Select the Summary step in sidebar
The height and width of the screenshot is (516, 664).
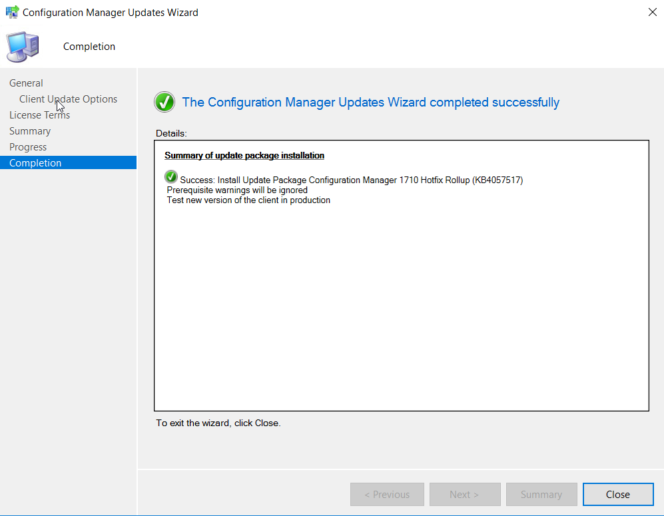coord(30,131)
